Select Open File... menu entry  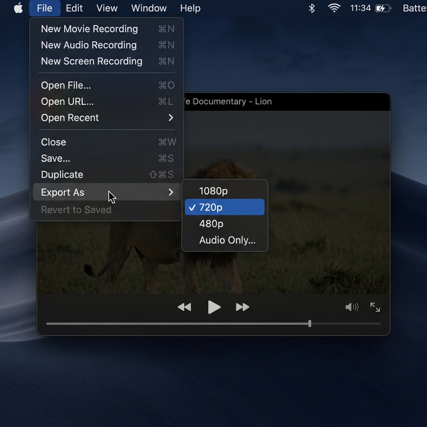click(x=107, y=85)
